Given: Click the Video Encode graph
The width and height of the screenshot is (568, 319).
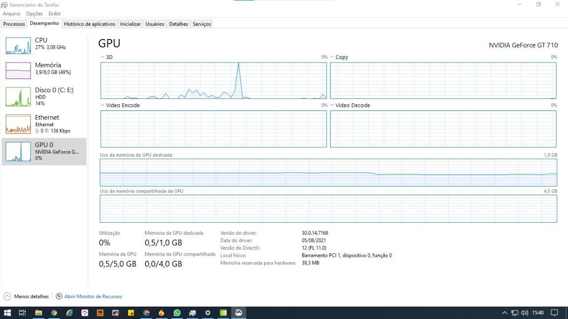Looking at the screenshot, I should [213, 129].
